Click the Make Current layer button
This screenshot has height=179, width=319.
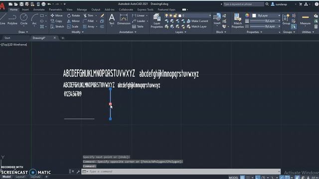pos(198,21)
